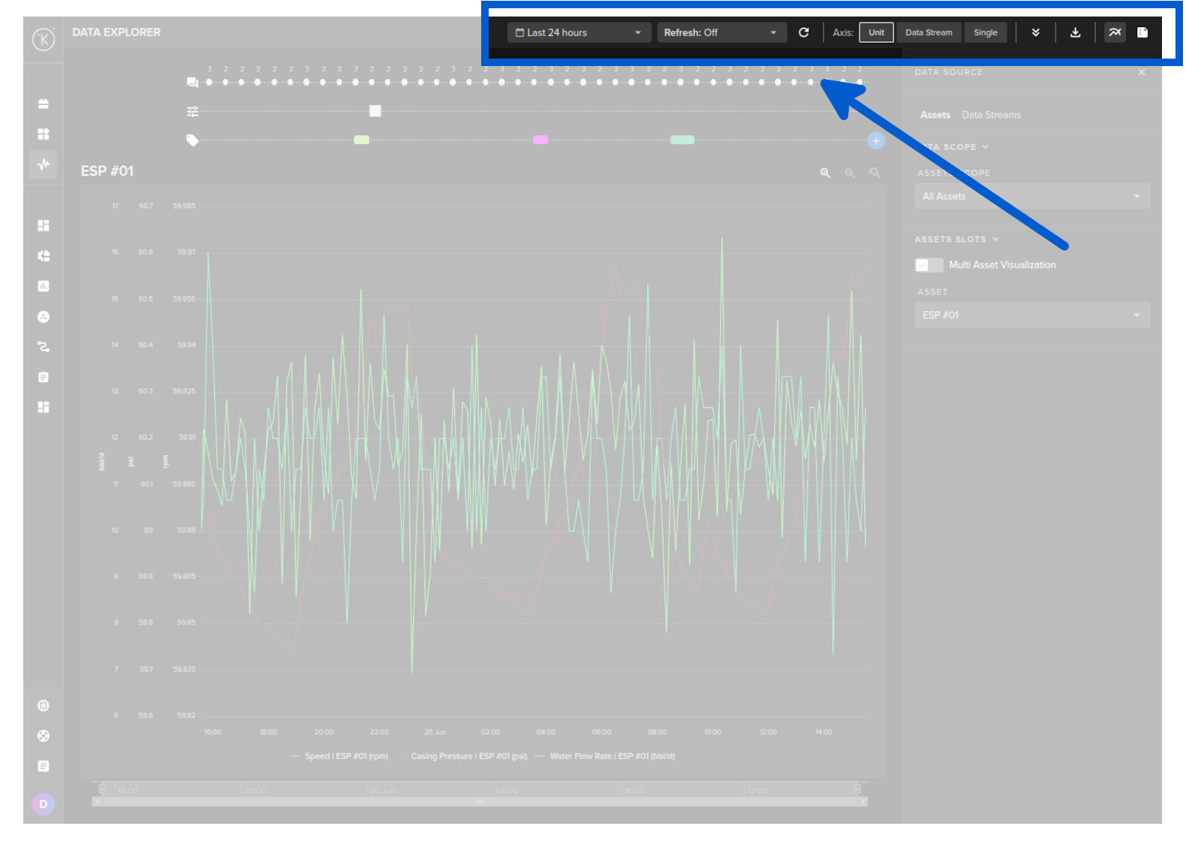Open the Last 24 hours time range dropdown
Viewport: 1186px width, 841px height.
pyautogui.click(x=578, y=33)
